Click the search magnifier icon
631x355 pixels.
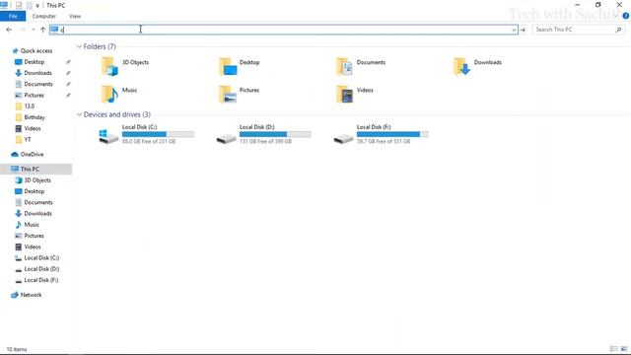pyautogui.click(x=618, y=30)
